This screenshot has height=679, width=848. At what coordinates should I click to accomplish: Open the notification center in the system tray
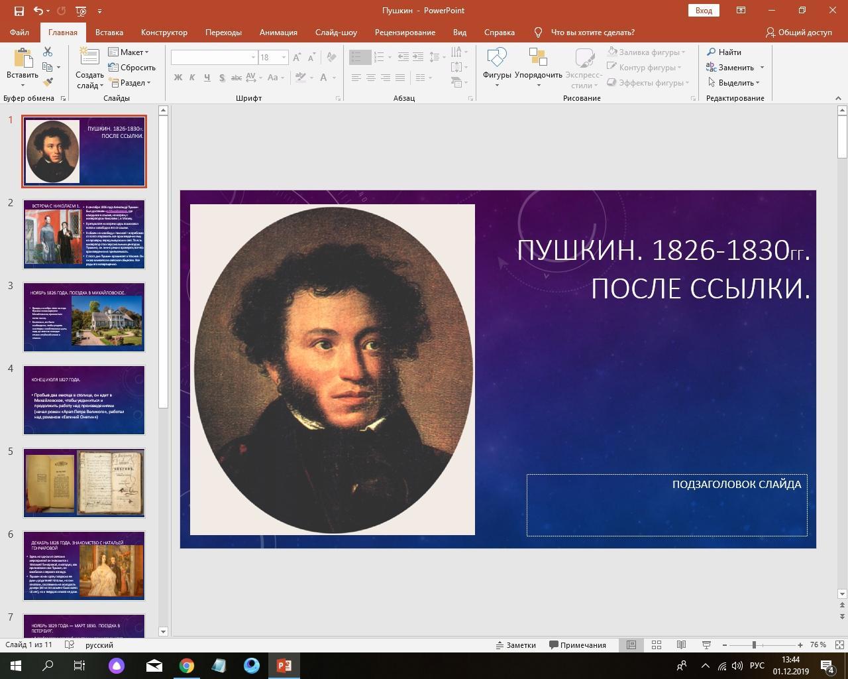click(828, 666)
